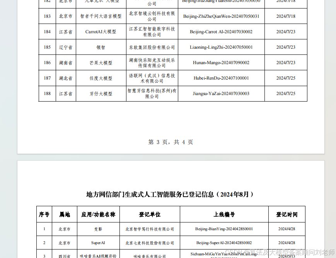Click company name 北京智境云创科技有限公司
336x258 pixels.
click(152, 16)
